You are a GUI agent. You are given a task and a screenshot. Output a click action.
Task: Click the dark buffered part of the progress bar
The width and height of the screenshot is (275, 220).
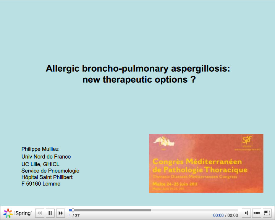(115, 210)
